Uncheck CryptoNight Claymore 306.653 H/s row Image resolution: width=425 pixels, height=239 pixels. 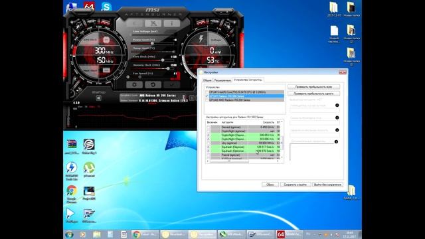[x=208, y=135]
